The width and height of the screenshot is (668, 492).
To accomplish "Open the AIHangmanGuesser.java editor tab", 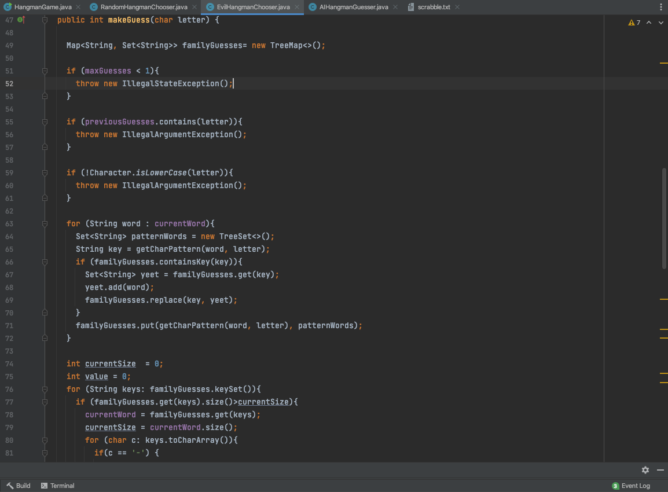I will [x=353, y=7].
